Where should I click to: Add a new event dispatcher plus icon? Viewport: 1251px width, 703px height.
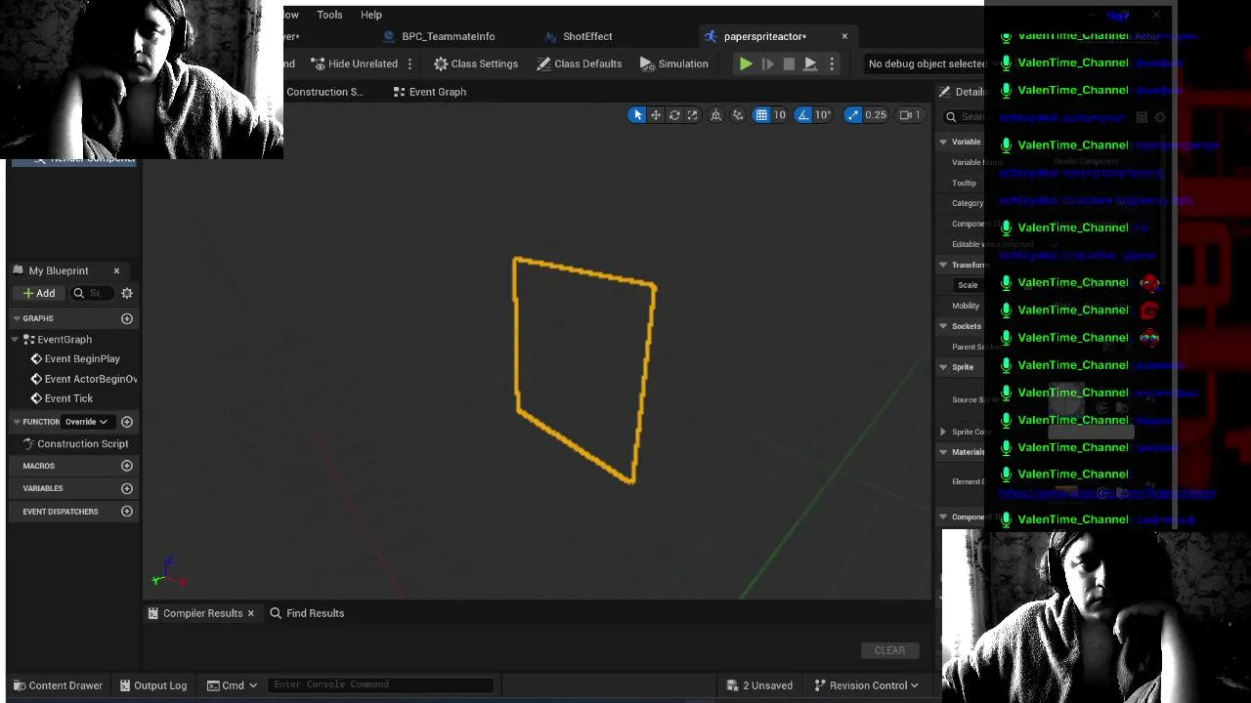[127, 512]
